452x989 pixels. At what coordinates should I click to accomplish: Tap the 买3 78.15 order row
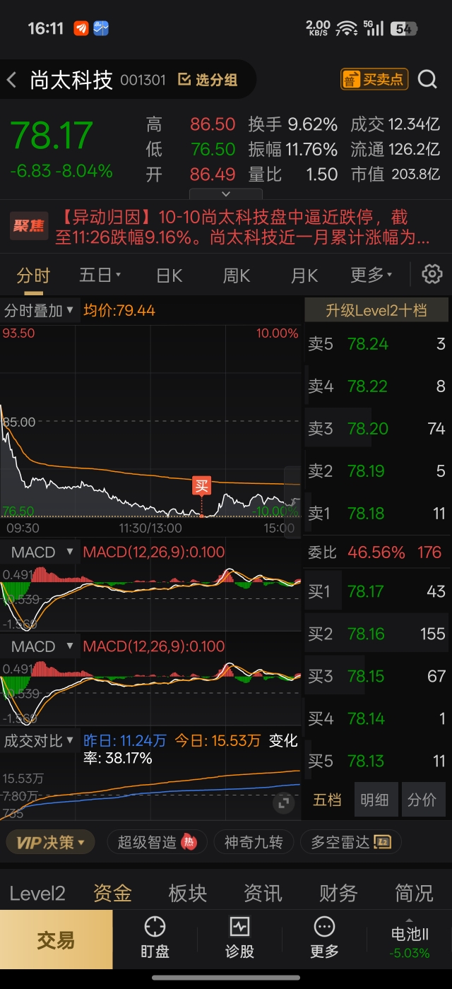tap(376, 676)
